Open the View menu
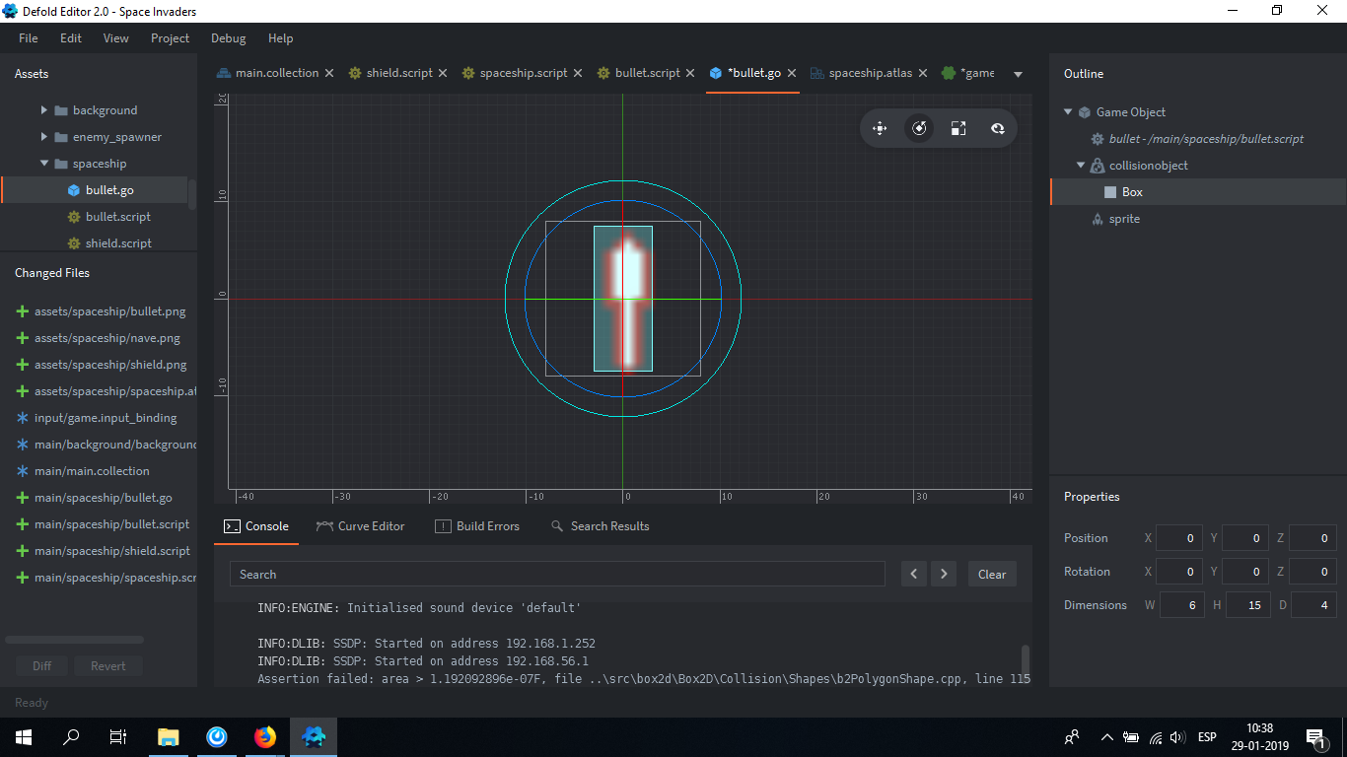Screen dimensions: 1347x757 click(116, 38)
